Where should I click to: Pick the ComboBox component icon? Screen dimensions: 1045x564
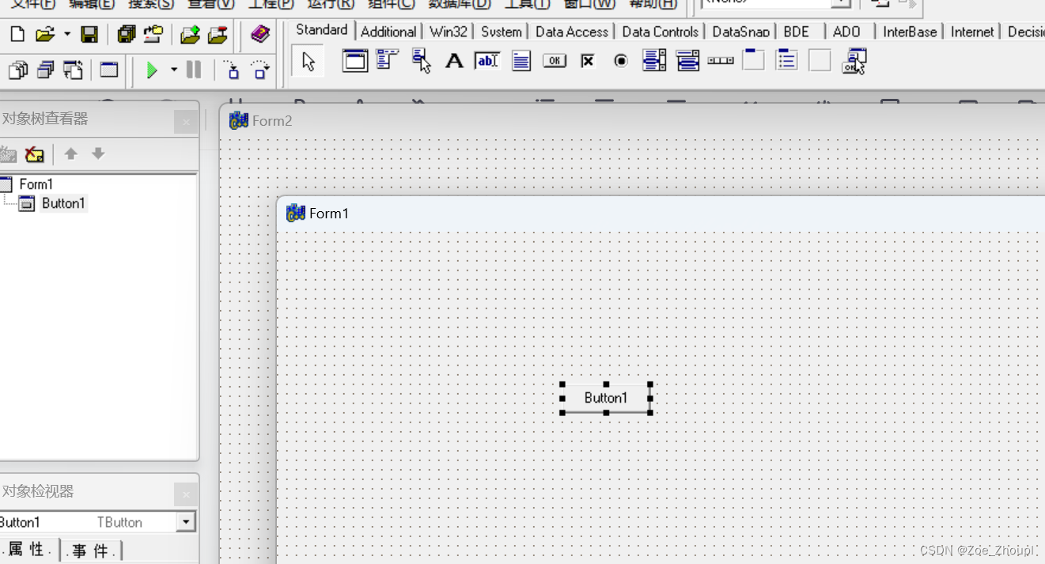tap(687, 60)
